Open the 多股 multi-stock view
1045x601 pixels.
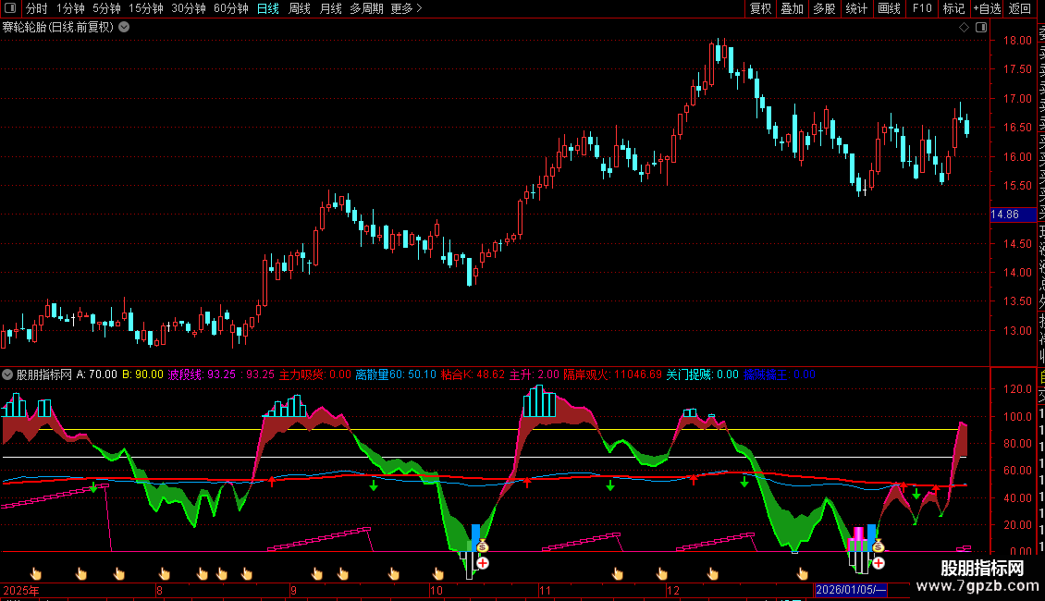pyautogui.click(x=824, y=8)
